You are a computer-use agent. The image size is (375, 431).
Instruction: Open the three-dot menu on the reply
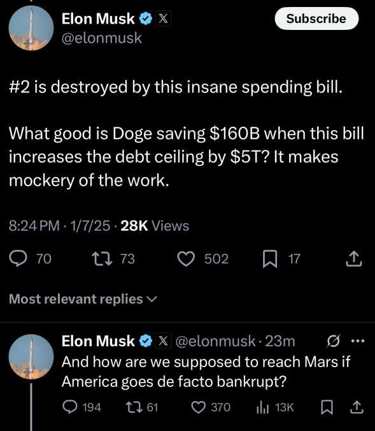(x=358, y=341)
